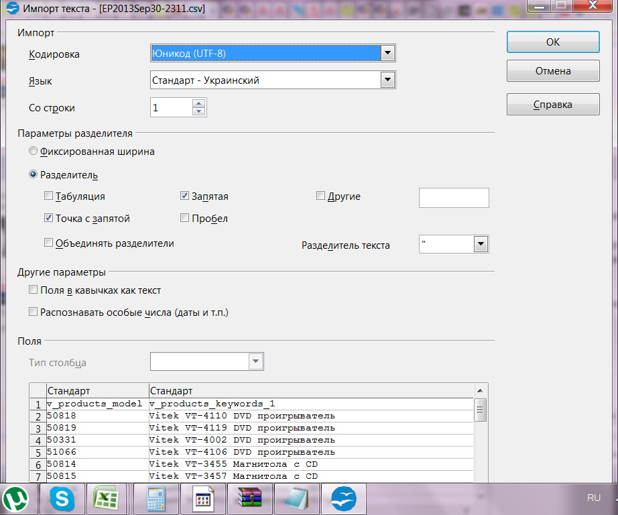Uncheck the Точка с запятой checkbox

click(48, 218)
